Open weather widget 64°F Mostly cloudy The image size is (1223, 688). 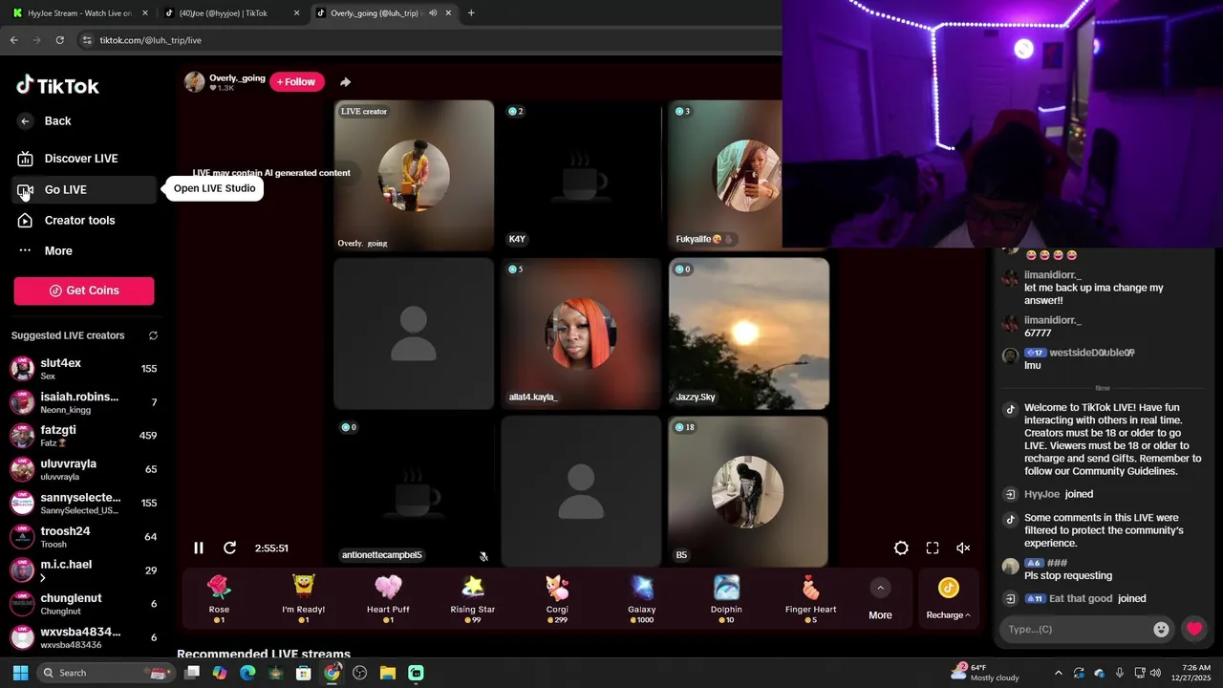point(984,673)
